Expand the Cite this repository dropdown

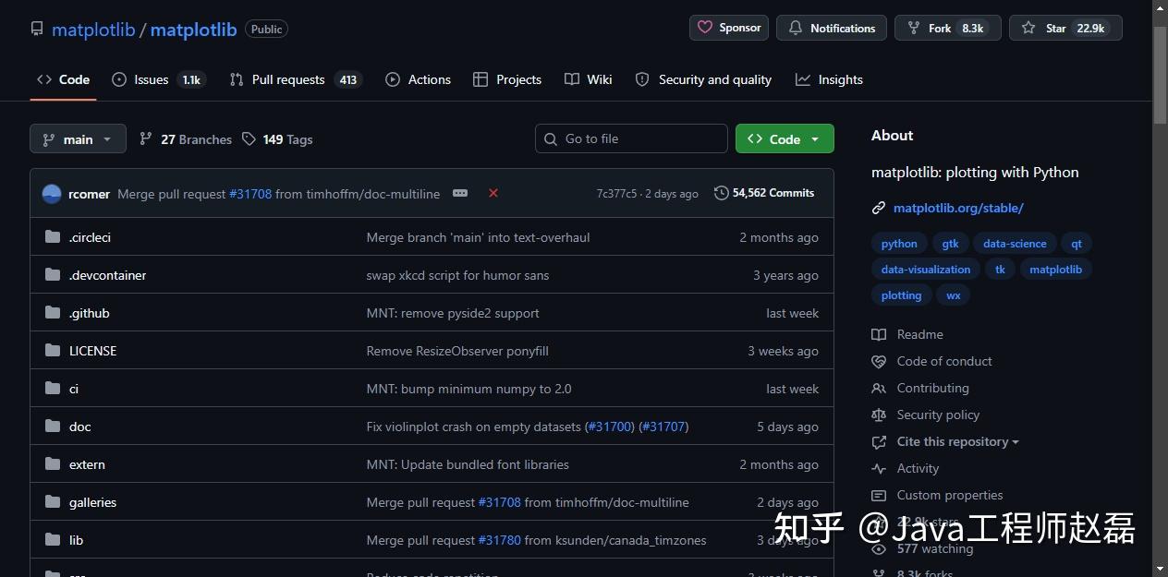pos(958,441)
